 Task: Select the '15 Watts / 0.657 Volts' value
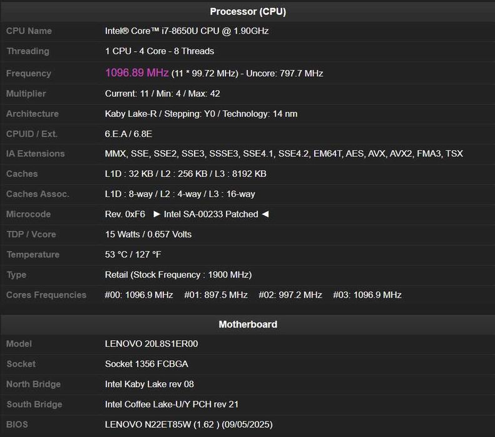[148, 234]
